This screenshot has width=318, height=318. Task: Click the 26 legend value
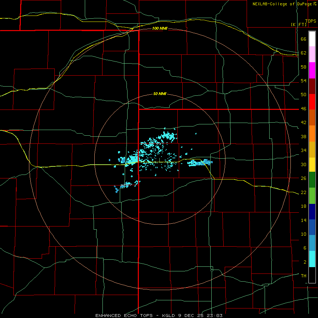click(x=304, y=178)
